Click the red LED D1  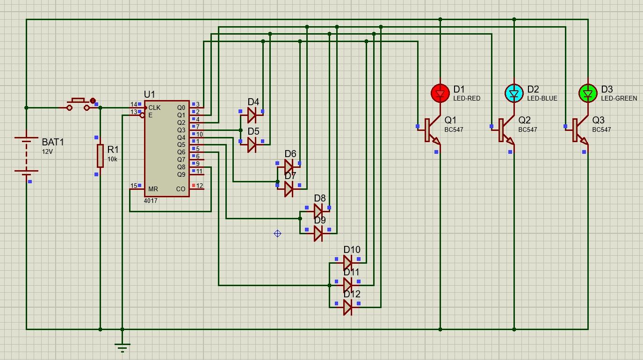(440, 94)
